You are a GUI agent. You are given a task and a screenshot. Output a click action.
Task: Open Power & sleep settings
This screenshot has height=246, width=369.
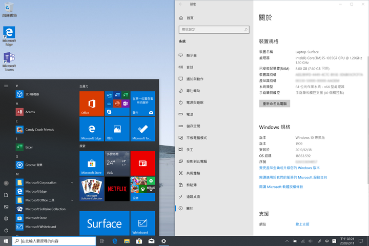click(x=214, y=102)
